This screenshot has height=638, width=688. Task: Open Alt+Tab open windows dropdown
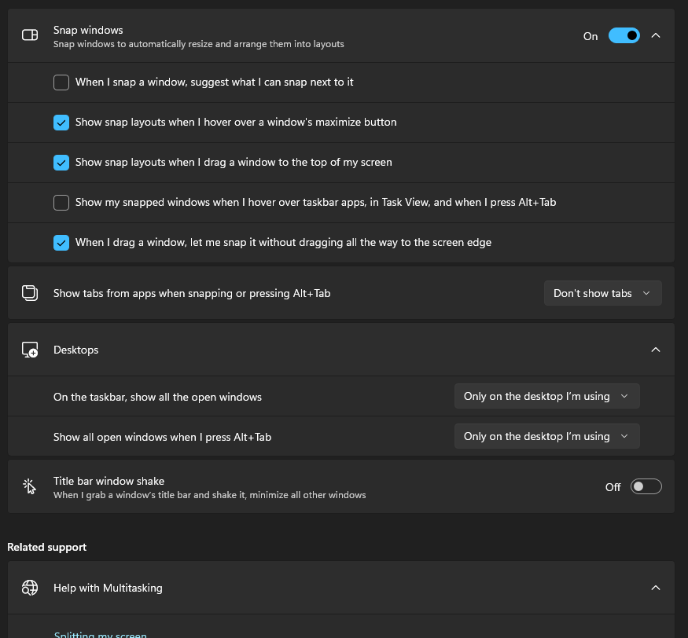(546, 436)
